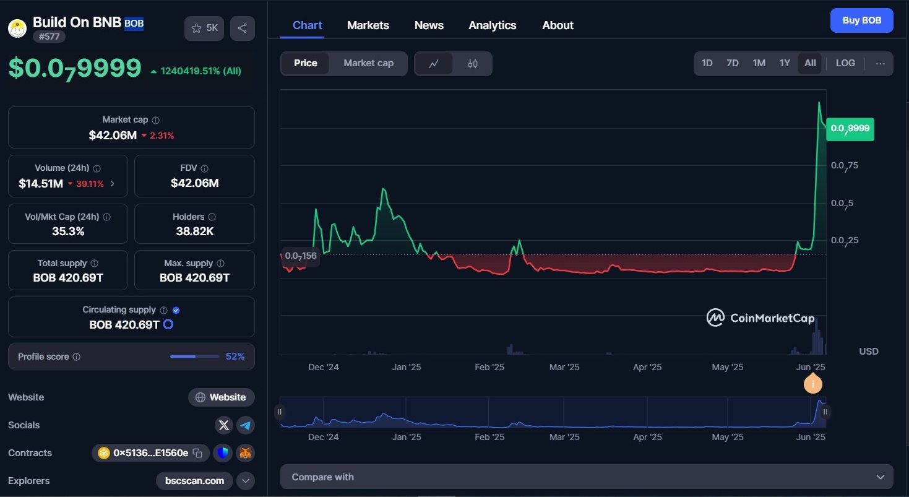
Task: Click info icon beside Volume (24h)
Action: [x=97, y=168]
